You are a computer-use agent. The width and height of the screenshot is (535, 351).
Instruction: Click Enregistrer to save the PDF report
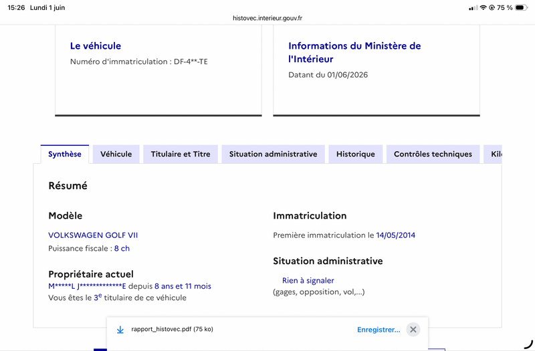click(x=379, y=330)
